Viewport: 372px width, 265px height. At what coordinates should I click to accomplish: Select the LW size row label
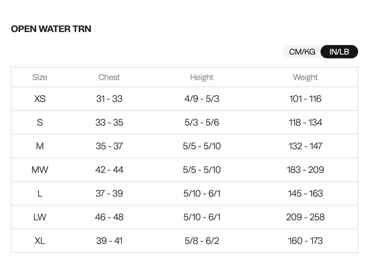click(40, 217)
